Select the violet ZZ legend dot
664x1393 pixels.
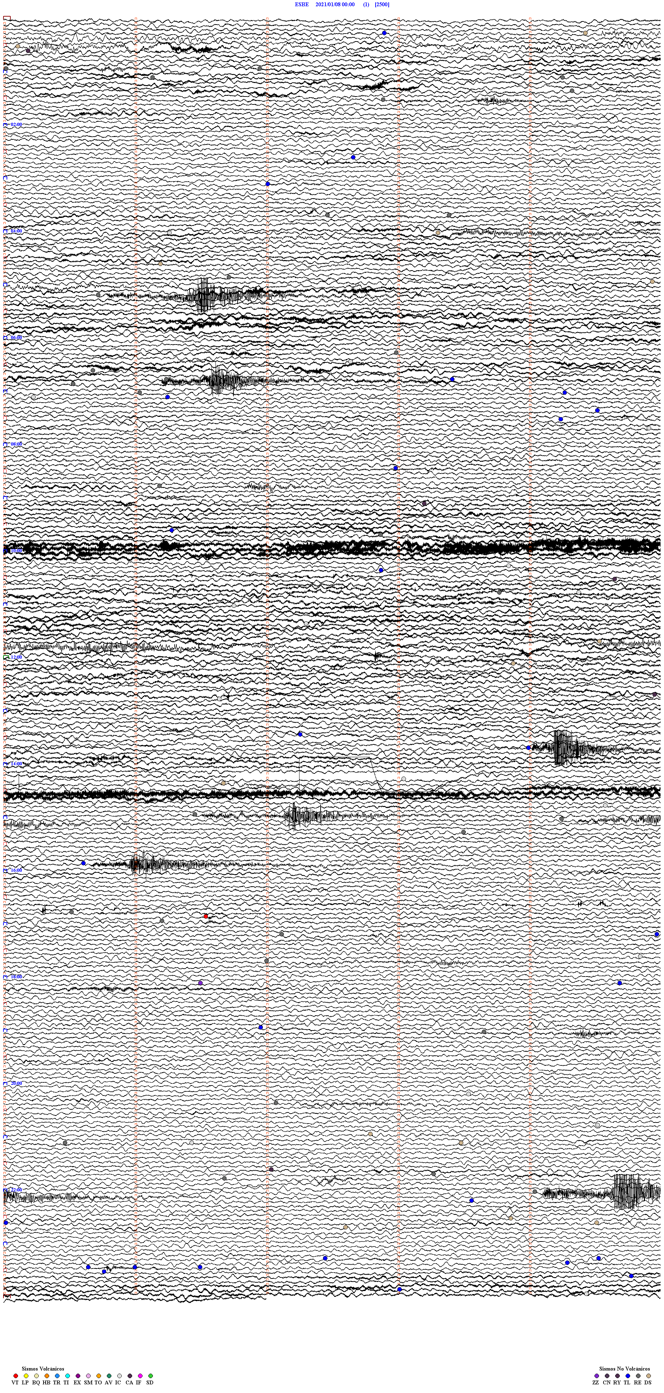coord(597,1376)
